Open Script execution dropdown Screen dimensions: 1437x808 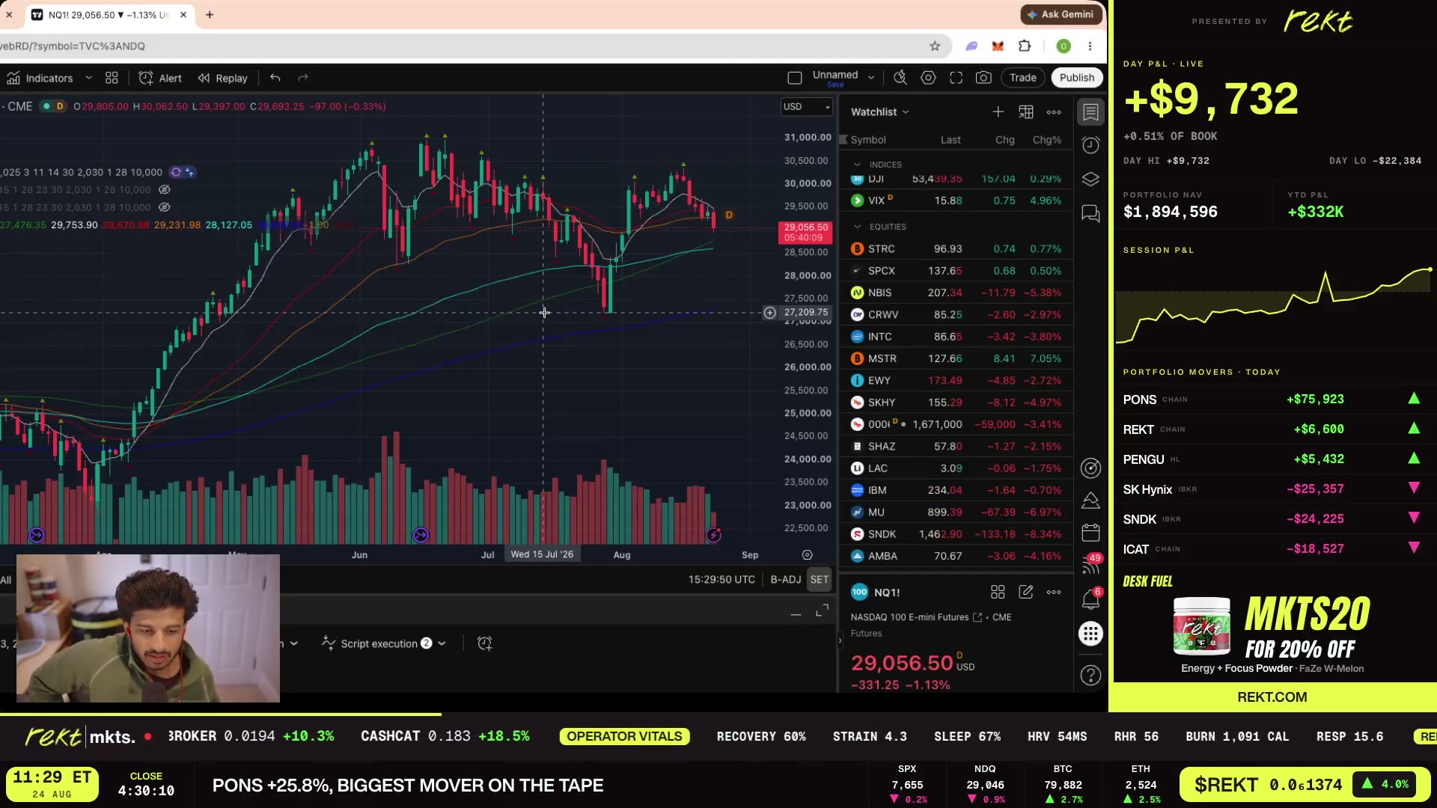(x=384, y=643)
